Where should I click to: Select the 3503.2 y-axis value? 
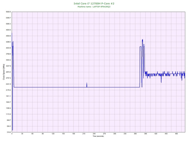8,60
